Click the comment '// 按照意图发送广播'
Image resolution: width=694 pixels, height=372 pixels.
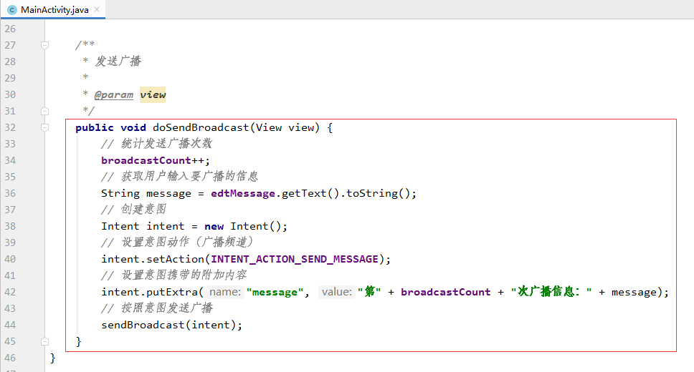[157, 308]
